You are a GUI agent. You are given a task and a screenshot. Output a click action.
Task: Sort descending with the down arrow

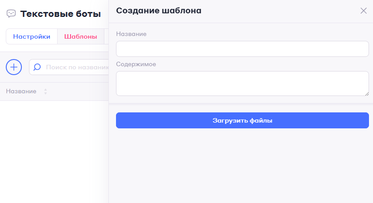point(46,93)
